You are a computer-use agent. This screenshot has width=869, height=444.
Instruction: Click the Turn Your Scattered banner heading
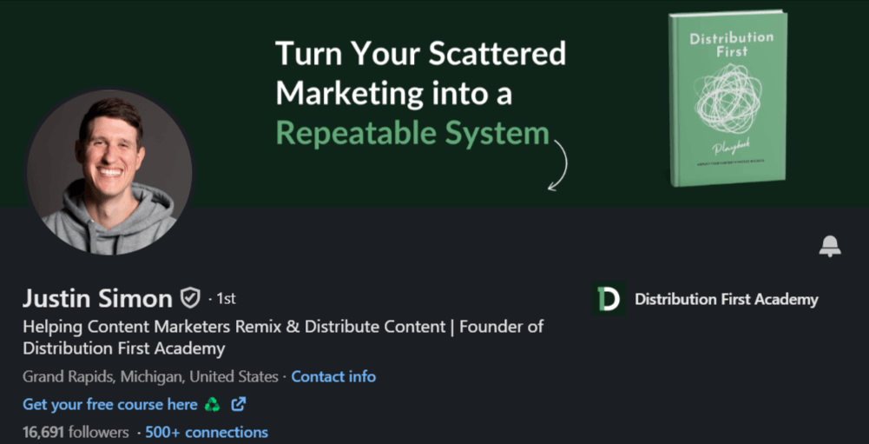(421, 54)
